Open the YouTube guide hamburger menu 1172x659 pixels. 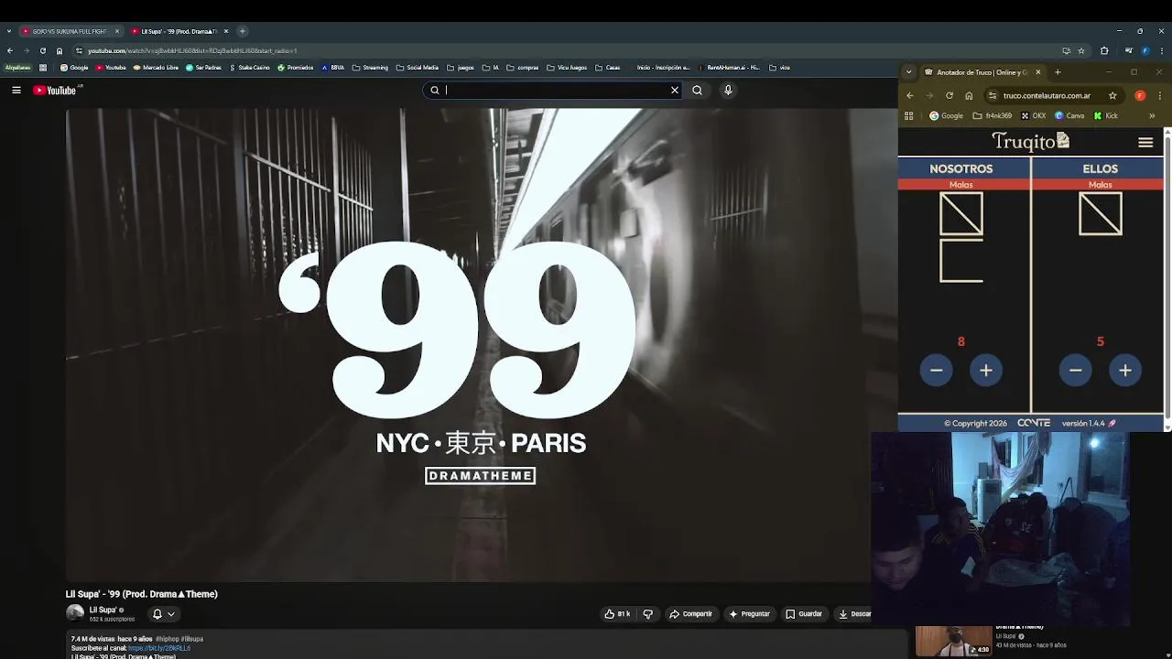click(16, 90)
